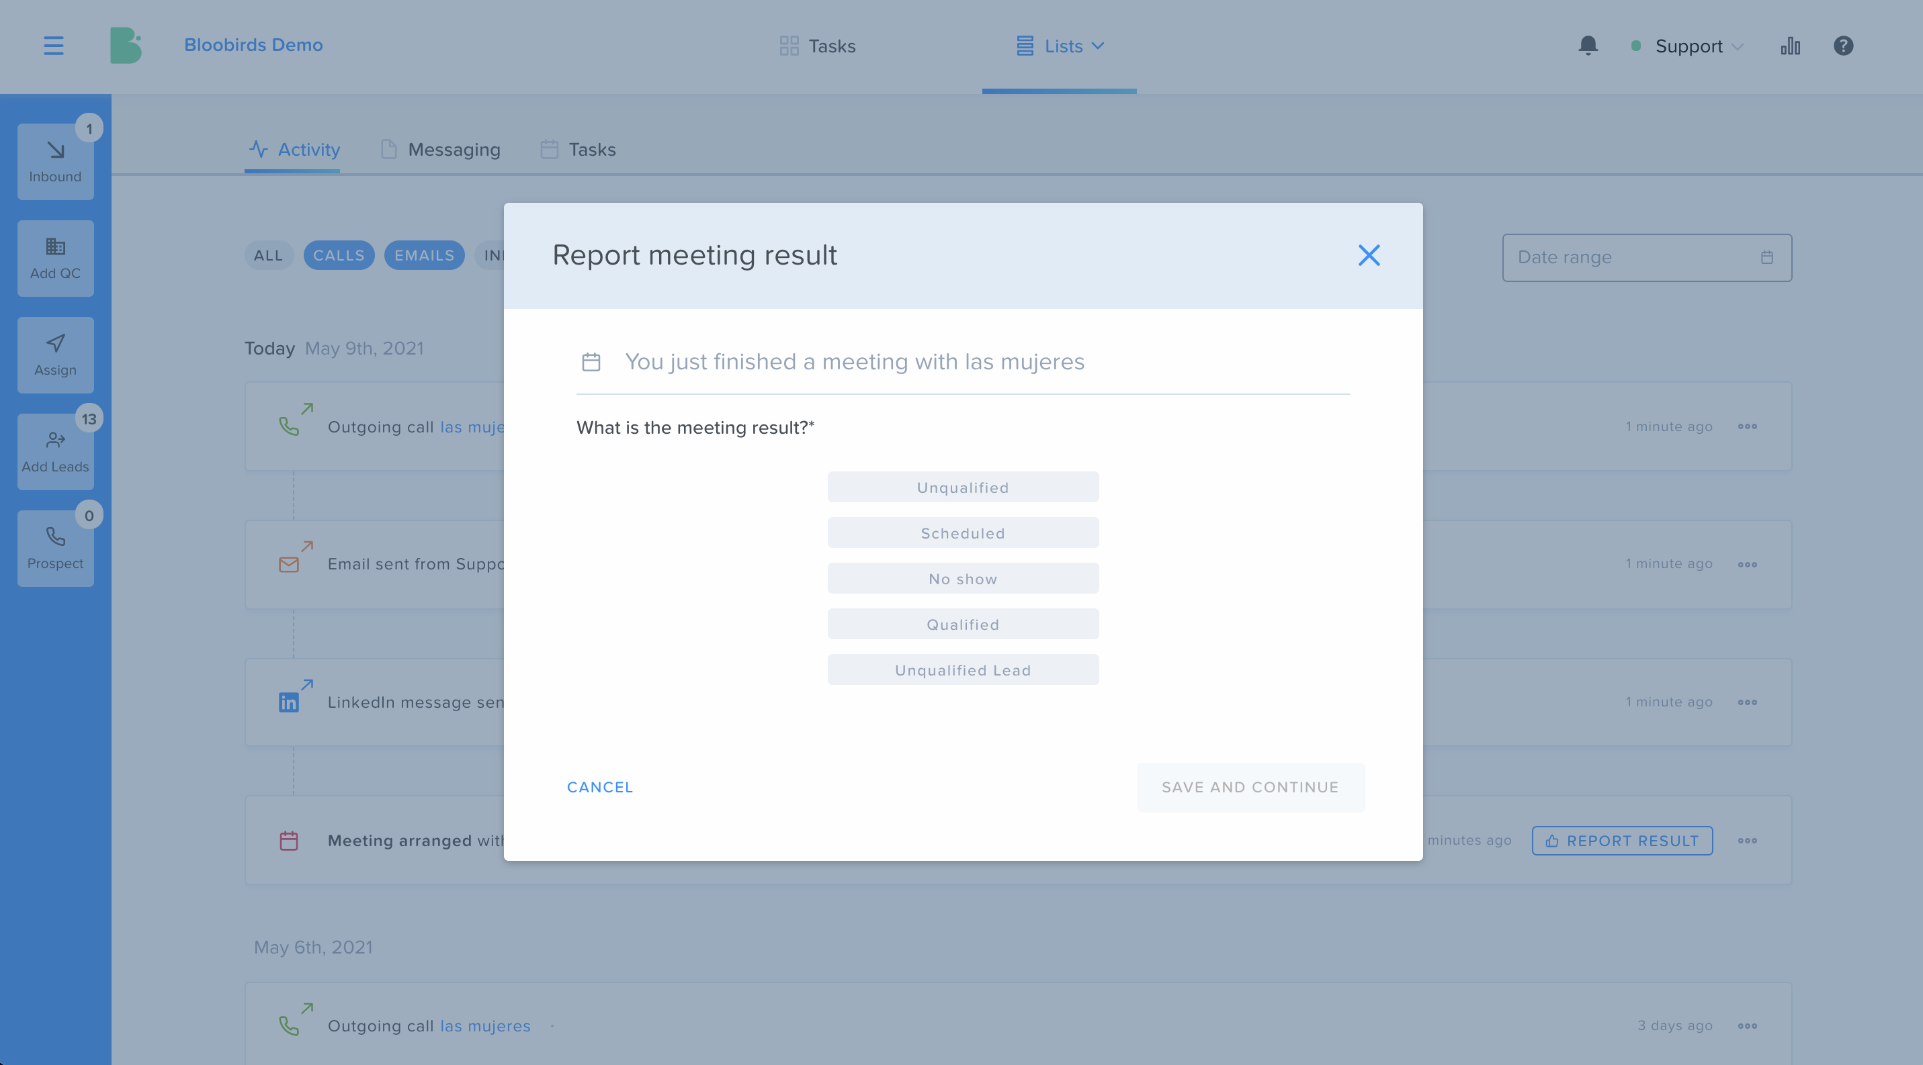Click '1 minute ago' on LinkedIn message row

(x=1669, y=702)
